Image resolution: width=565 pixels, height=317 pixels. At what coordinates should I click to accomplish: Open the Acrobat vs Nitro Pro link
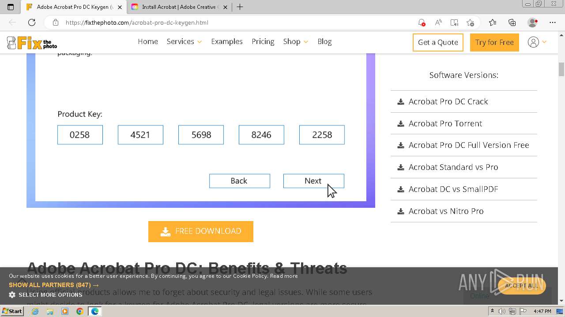coord(446,211)
